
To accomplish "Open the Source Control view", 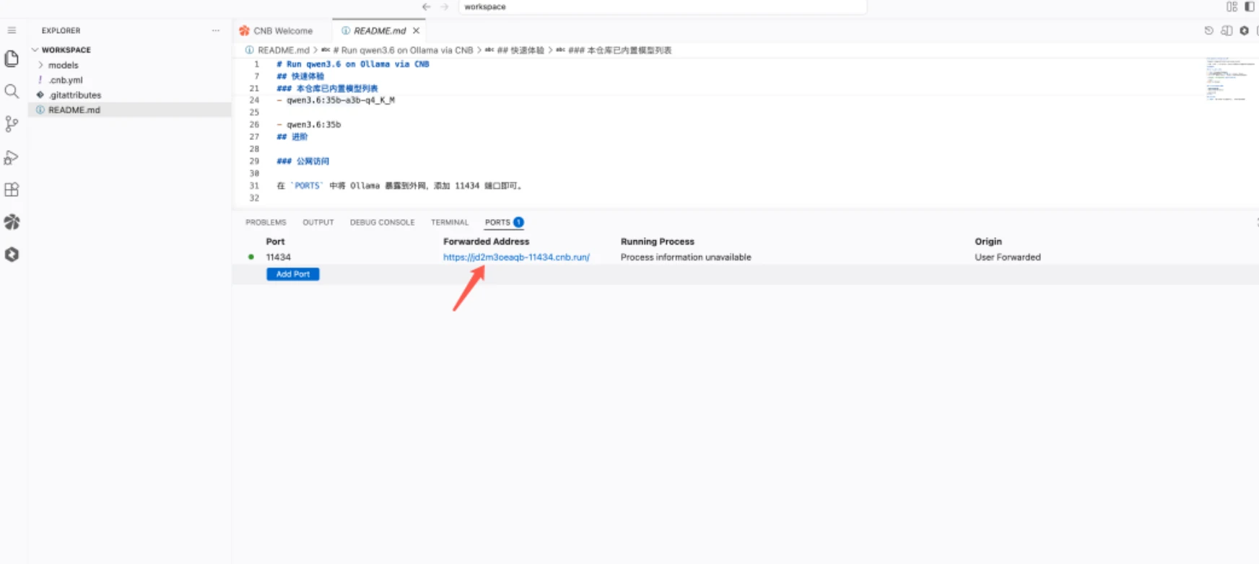I will click(12, 124).
